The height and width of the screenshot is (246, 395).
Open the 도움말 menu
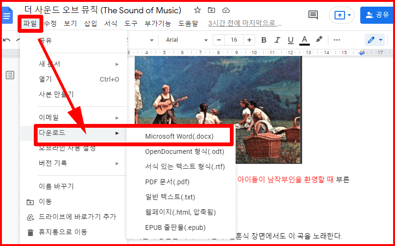click(x=188, y=24)
